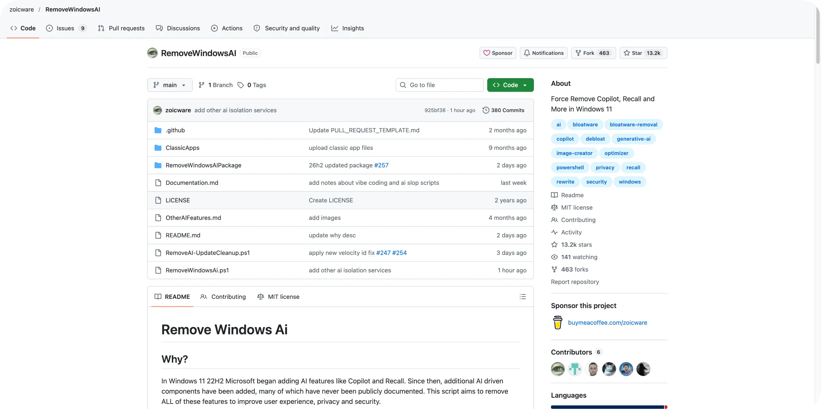Open the green Code dropdown

(x=510, y=85)
